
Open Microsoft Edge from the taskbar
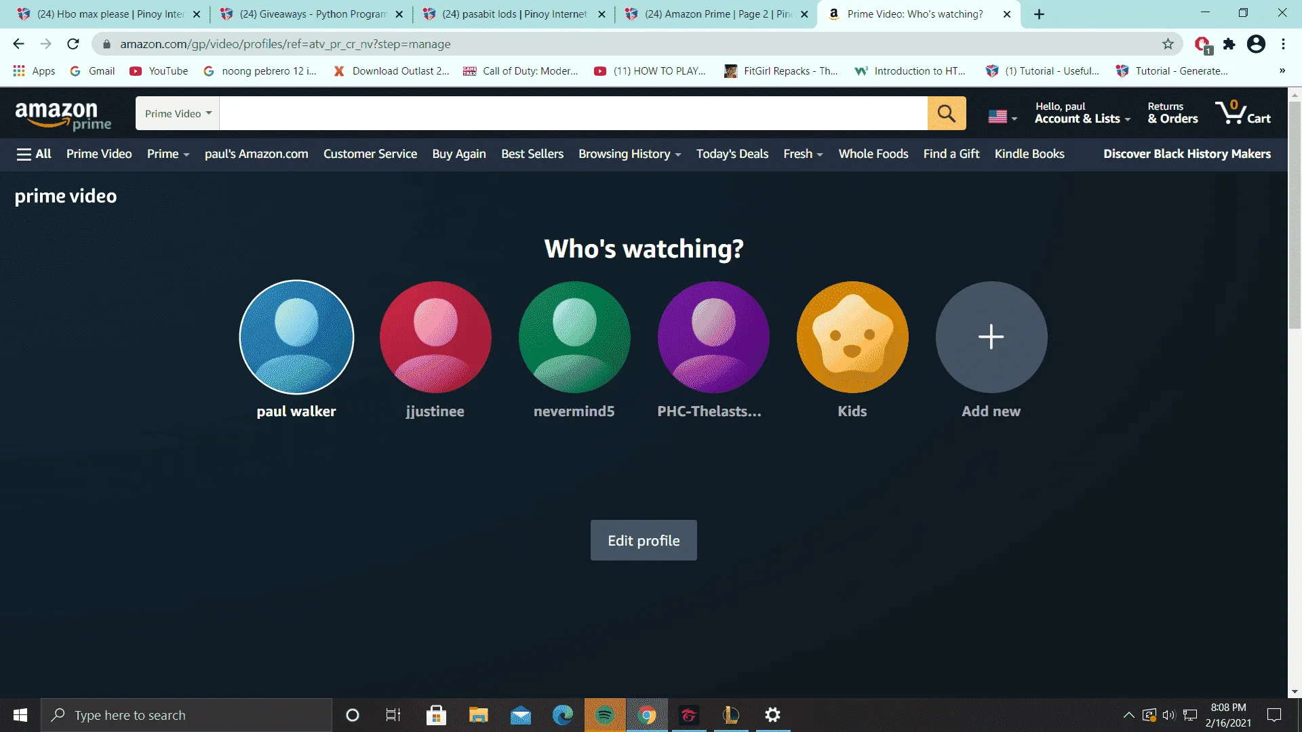pos(563,715)
